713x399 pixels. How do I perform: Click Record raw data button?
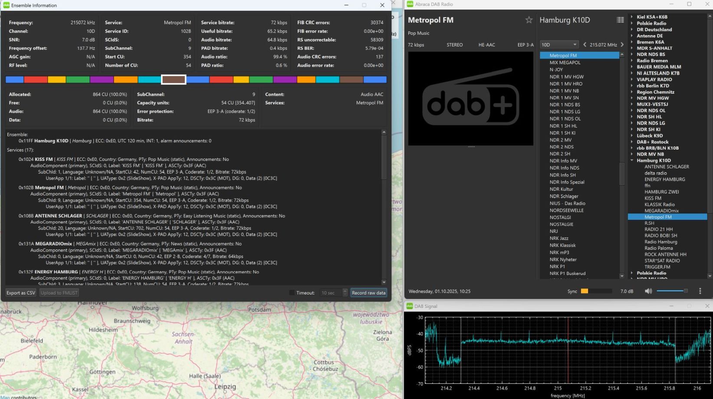coord(368,293)
